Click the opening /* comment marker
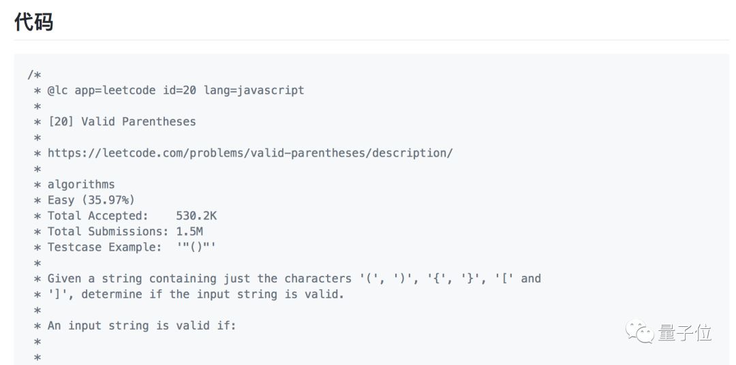The height and width of the screenshot is (365, 736). 33,74
